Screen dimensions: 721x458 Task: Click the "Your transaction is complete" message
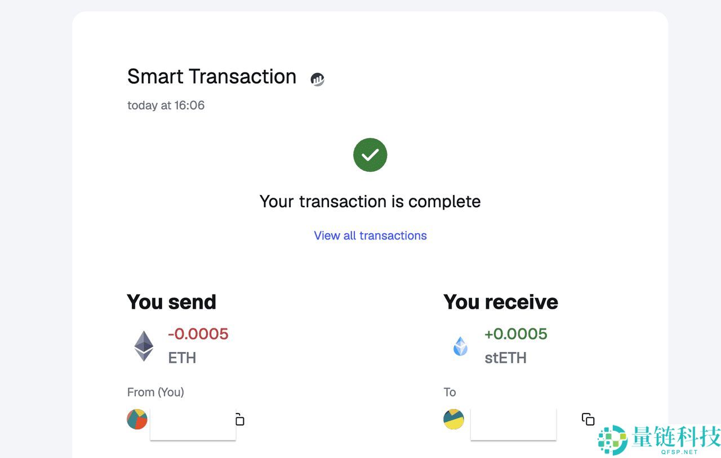370,202
